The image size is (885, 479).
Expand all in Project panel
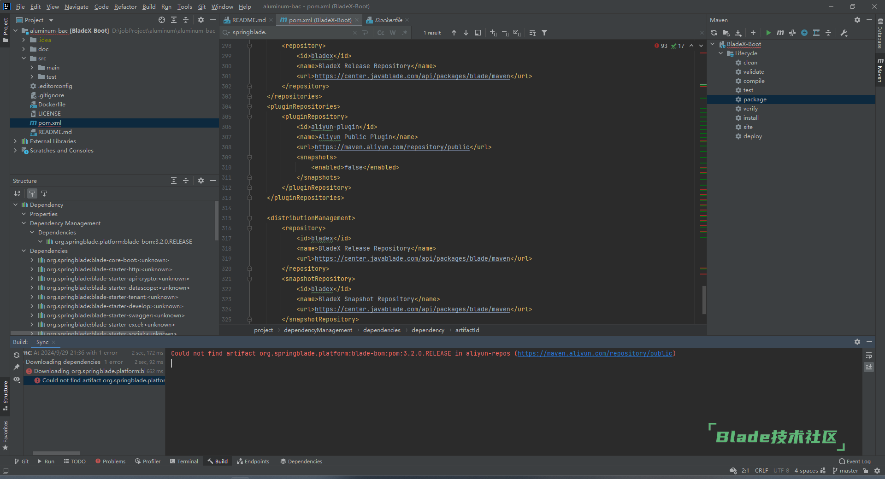173,20
